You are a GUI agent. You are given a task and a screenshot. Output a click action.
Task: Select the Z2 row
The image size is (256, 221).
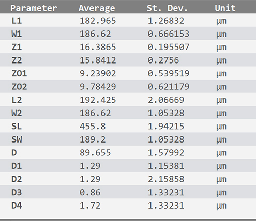128,60
